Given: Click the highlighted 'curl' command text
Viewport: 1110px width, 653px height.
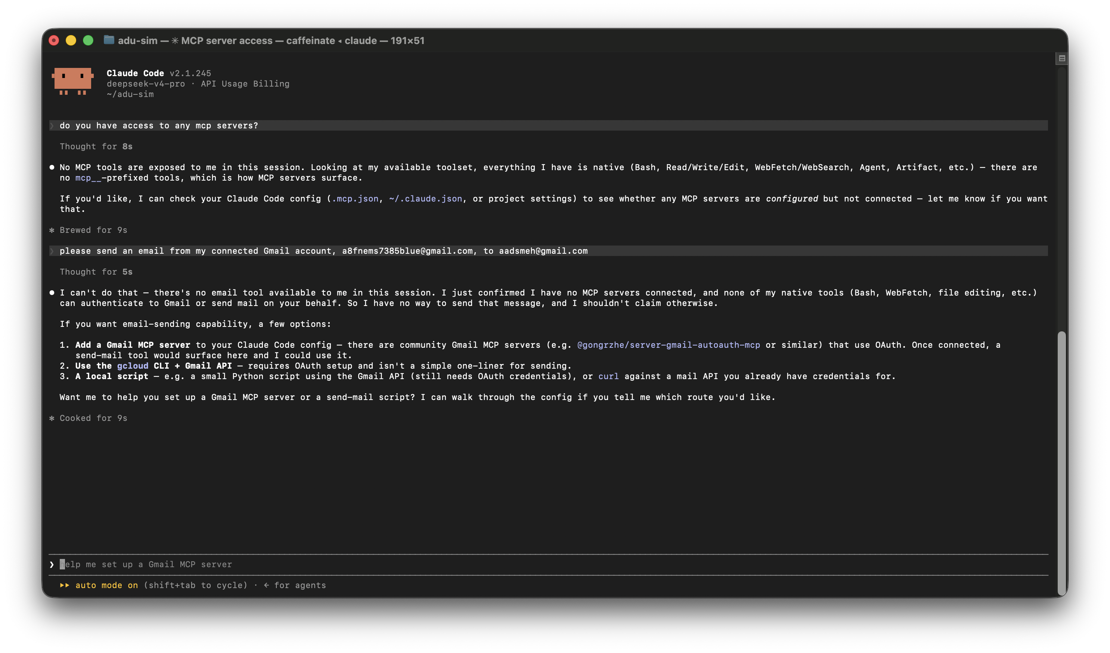Looking at the screenshot, I should pyautogui.click(x=608, y=376).
